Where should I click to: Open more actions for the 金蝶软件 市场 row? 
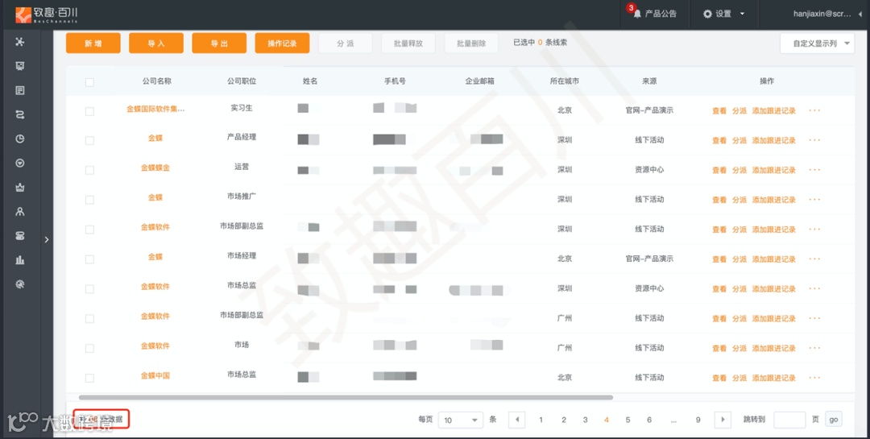point(814,348)
